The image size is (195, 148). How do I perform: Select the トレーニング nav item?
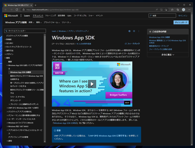point(51,16)
